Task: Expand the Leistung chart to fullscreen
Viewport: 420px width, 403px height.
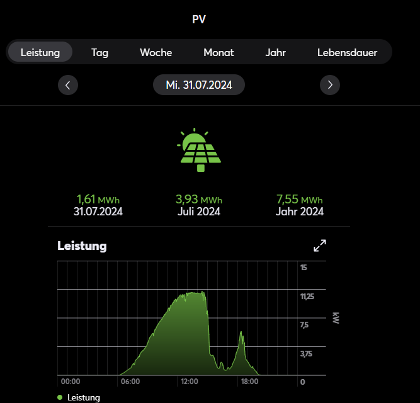Action: tap(320, 246)
